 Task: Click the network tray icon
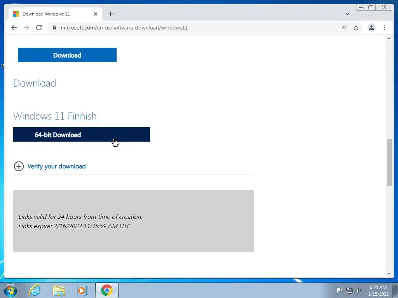point(349,291)
